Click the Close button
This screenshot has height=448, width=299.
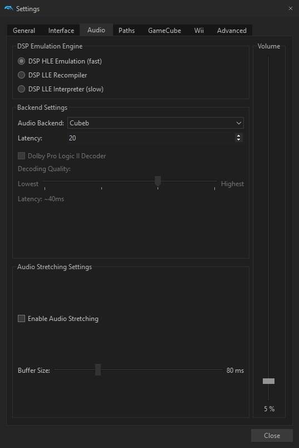point(272,435)
